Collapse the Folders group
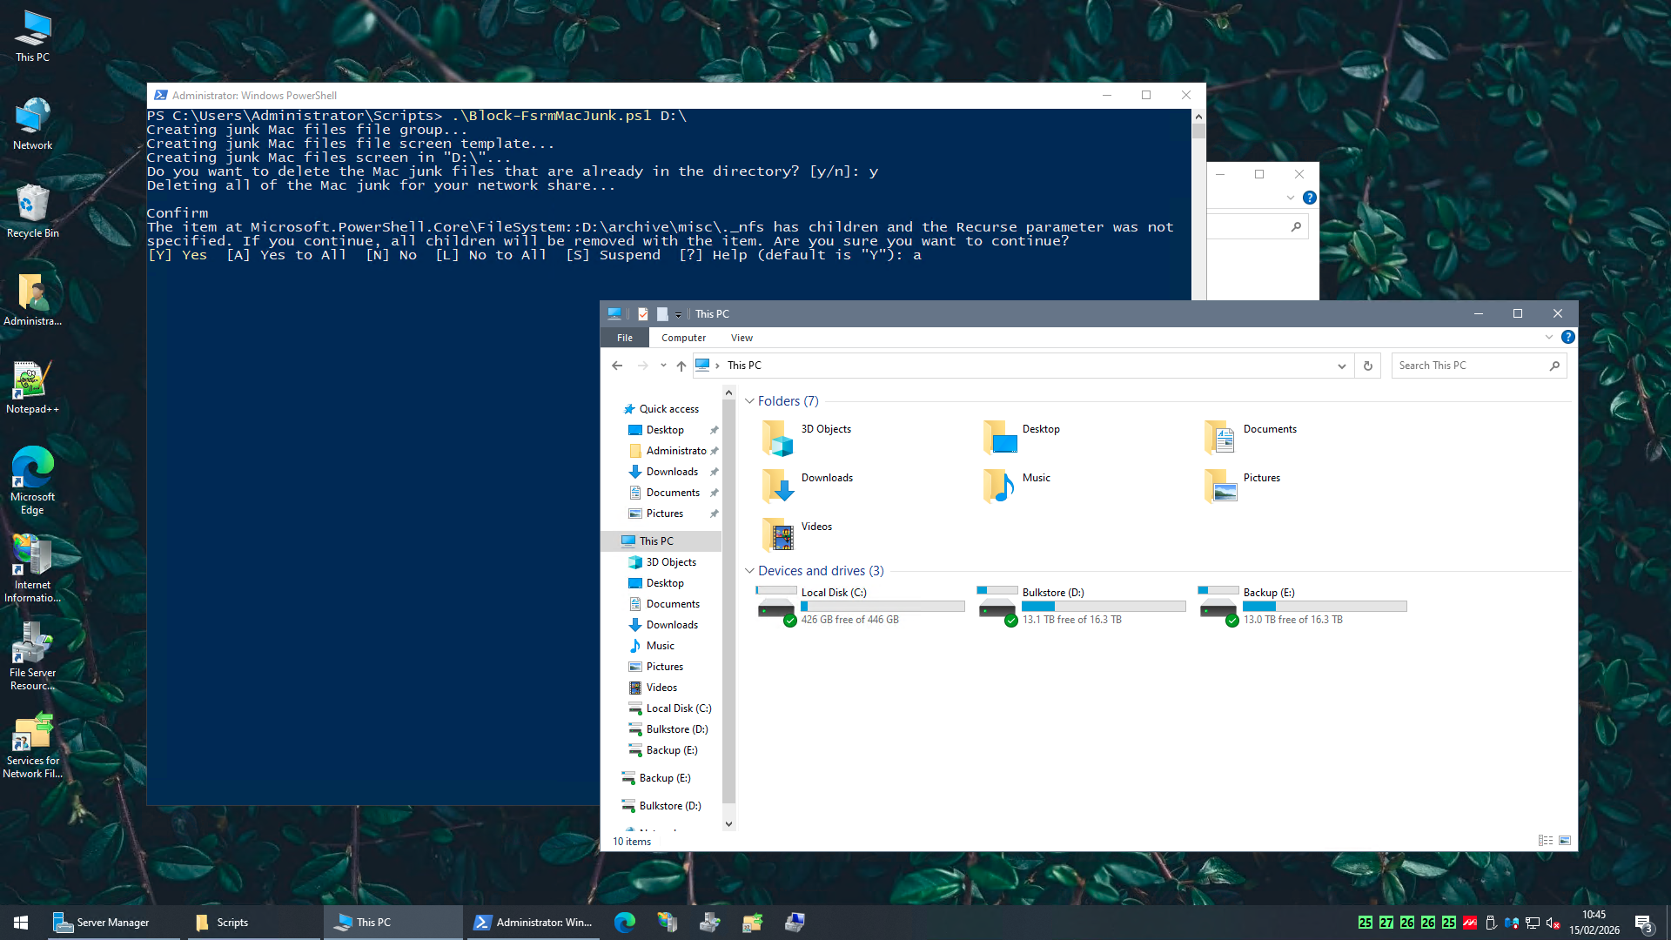 (749, 401)
